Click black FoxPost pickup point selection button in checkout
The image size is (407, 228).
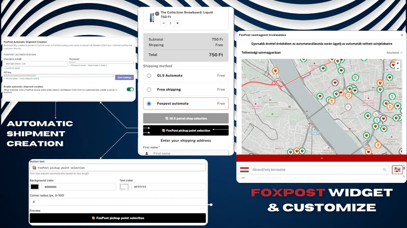pyautogui.click(x=186, y=131)
